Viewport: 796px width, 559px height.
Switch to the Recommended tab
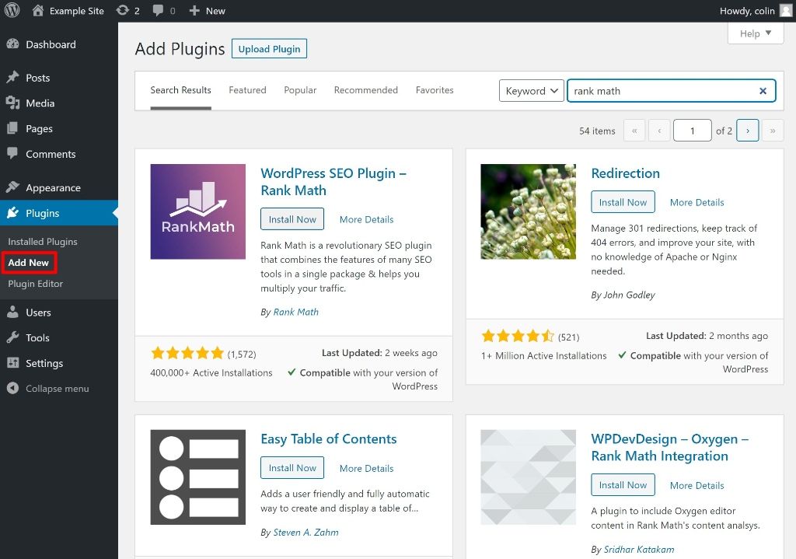tap(365, 90)
